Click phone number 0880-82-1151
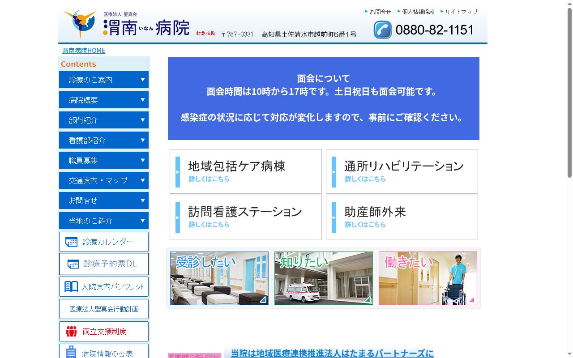573x358 pixels. click(435, 30)
